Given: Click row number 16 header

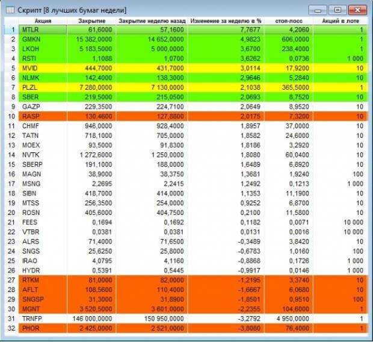Looking at the screenshot, I should (x=11, y=175).
